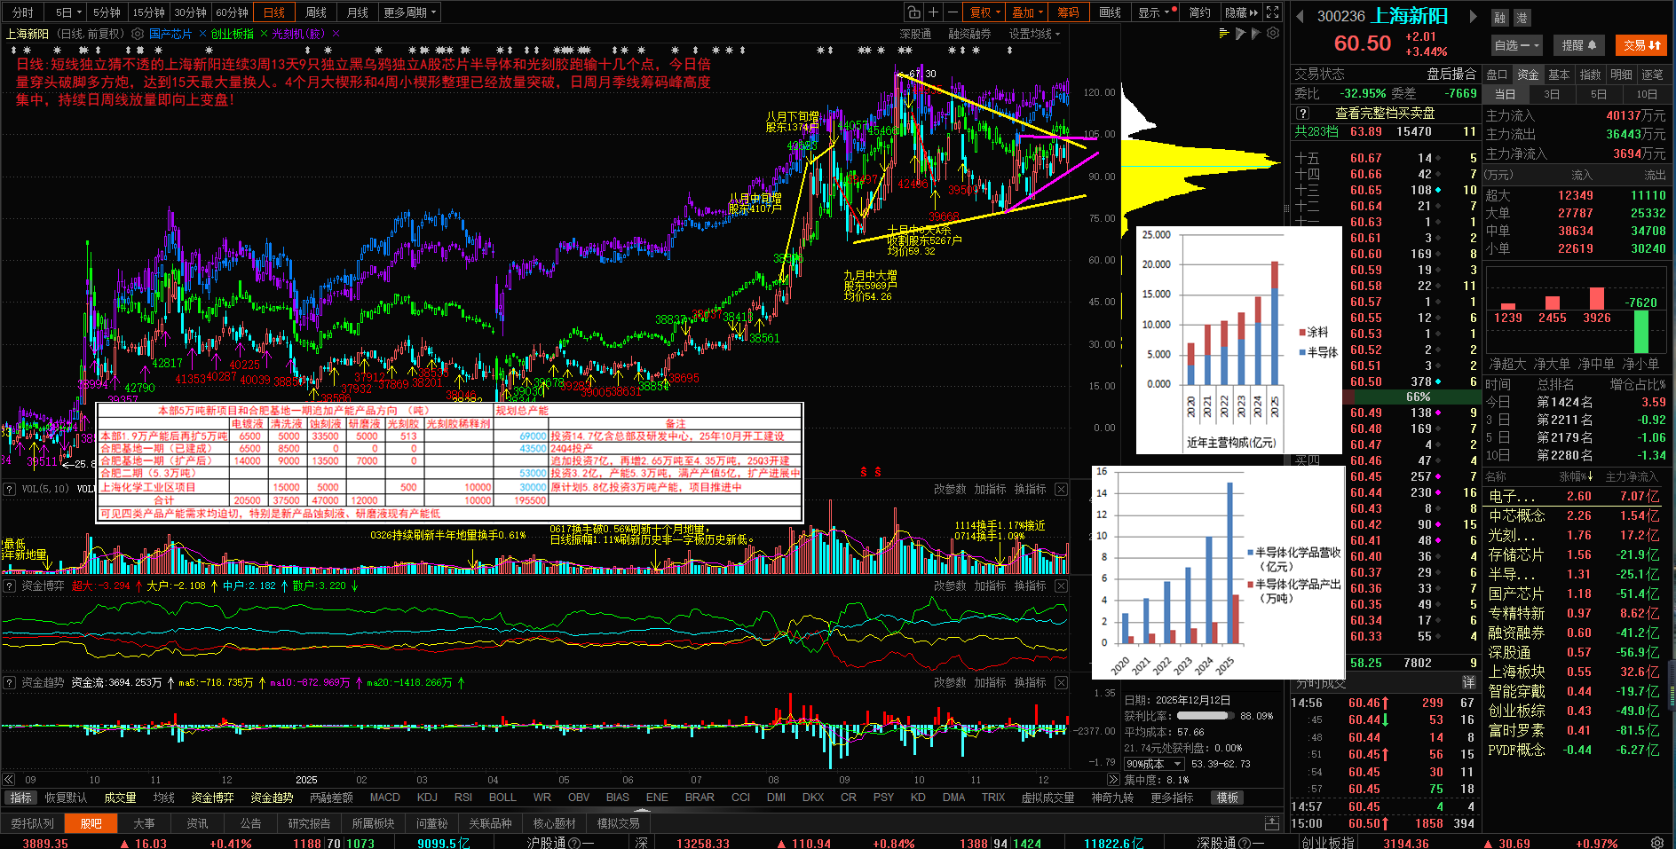
Task: Switch to the 3日 fund flow tab
Action: (x=1552, y=94)
